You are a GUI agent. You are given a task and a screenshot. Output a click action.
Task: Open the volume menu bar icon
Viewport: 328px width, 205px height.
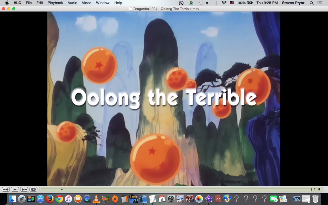point(208,3)
